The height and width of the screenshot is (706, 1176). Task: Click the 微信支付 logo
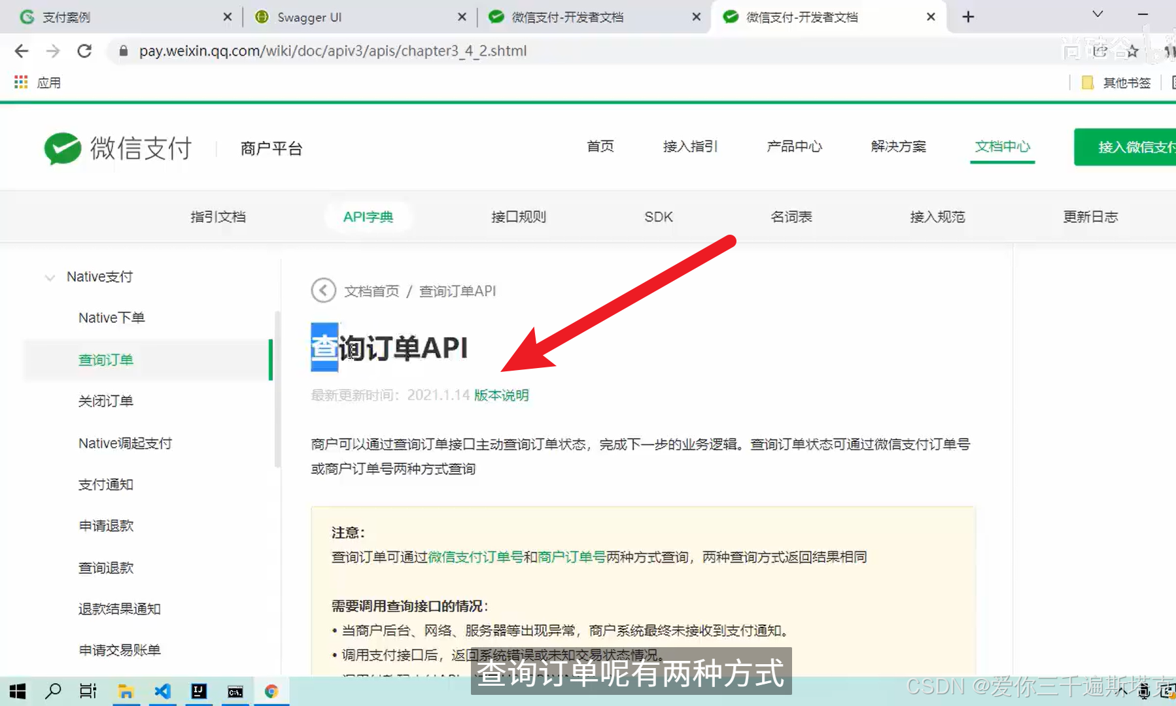(x=118, y=148)
